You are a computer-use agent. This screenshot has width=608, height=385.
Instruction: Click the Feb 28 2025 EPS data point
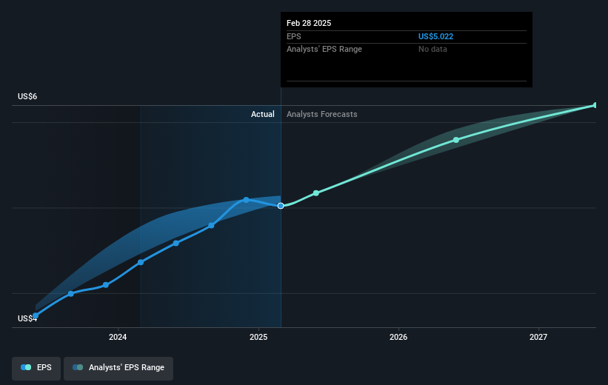point(281,206)
